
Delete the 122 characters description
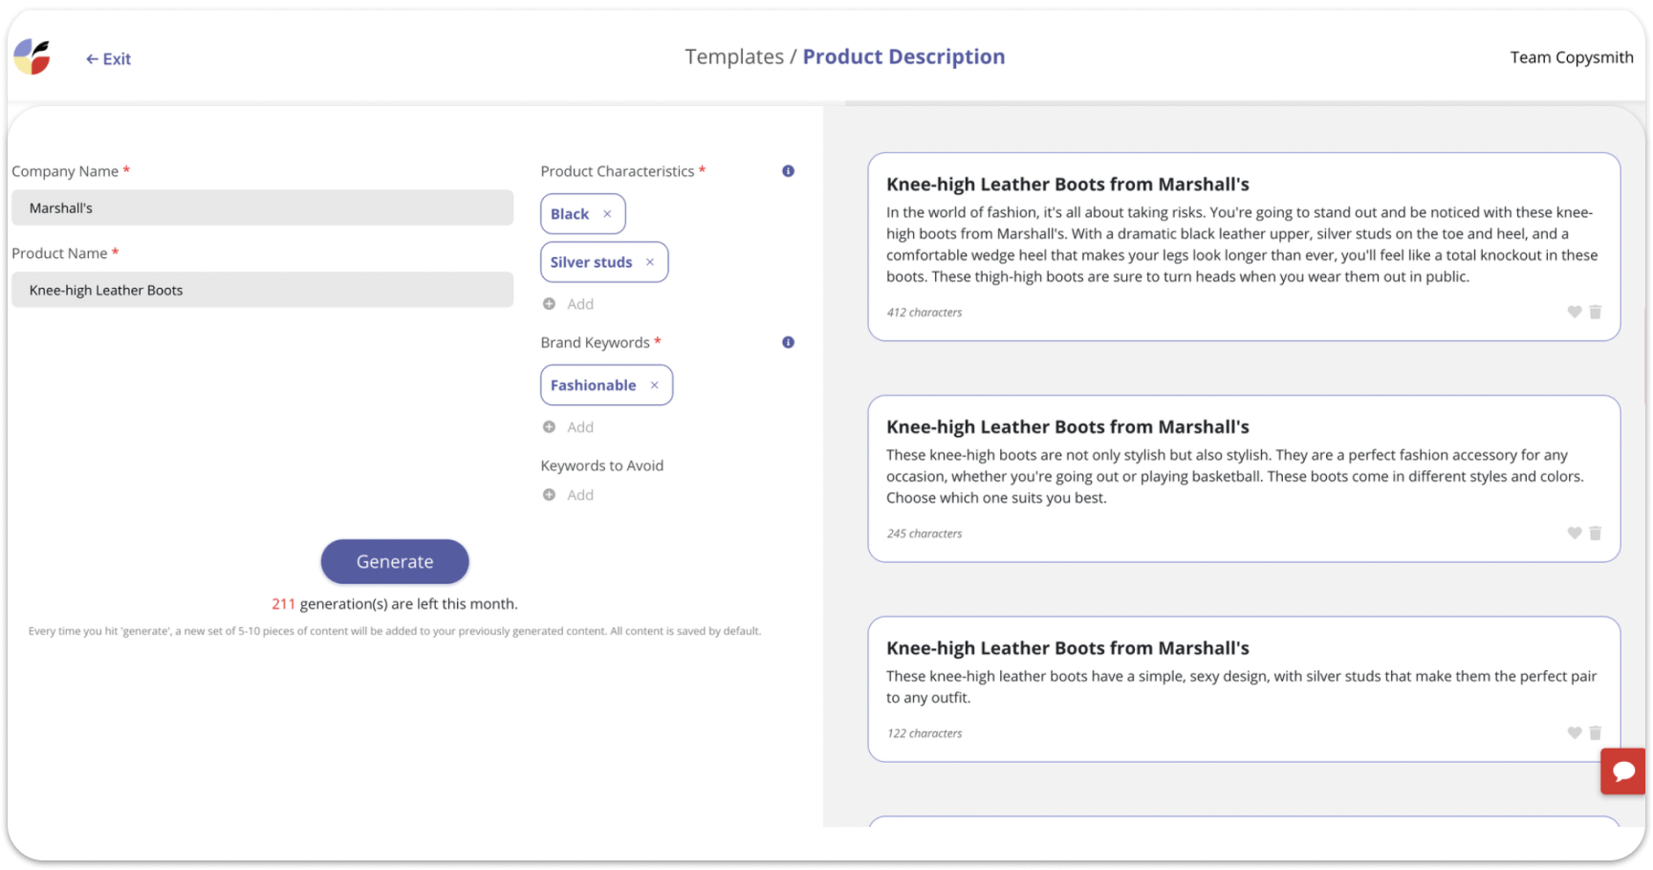(x=1595, y=732)
